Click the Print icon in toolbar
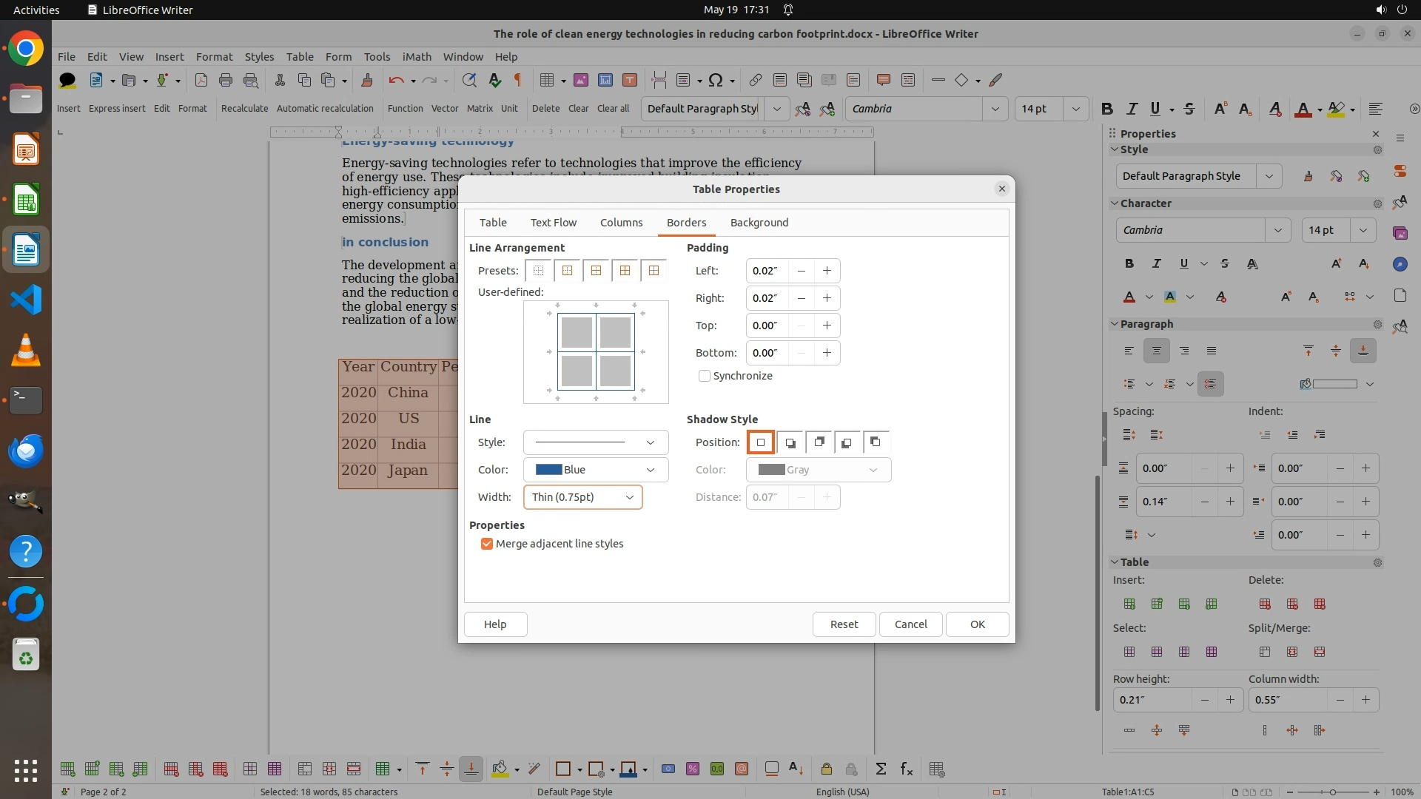This screenshot has width=1421, height=799. pyautogui.click(x=226, y=80)
